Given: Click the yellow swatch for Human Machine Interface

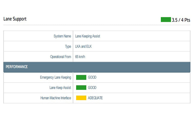Looking at the screenshot, I should (81, 98).
